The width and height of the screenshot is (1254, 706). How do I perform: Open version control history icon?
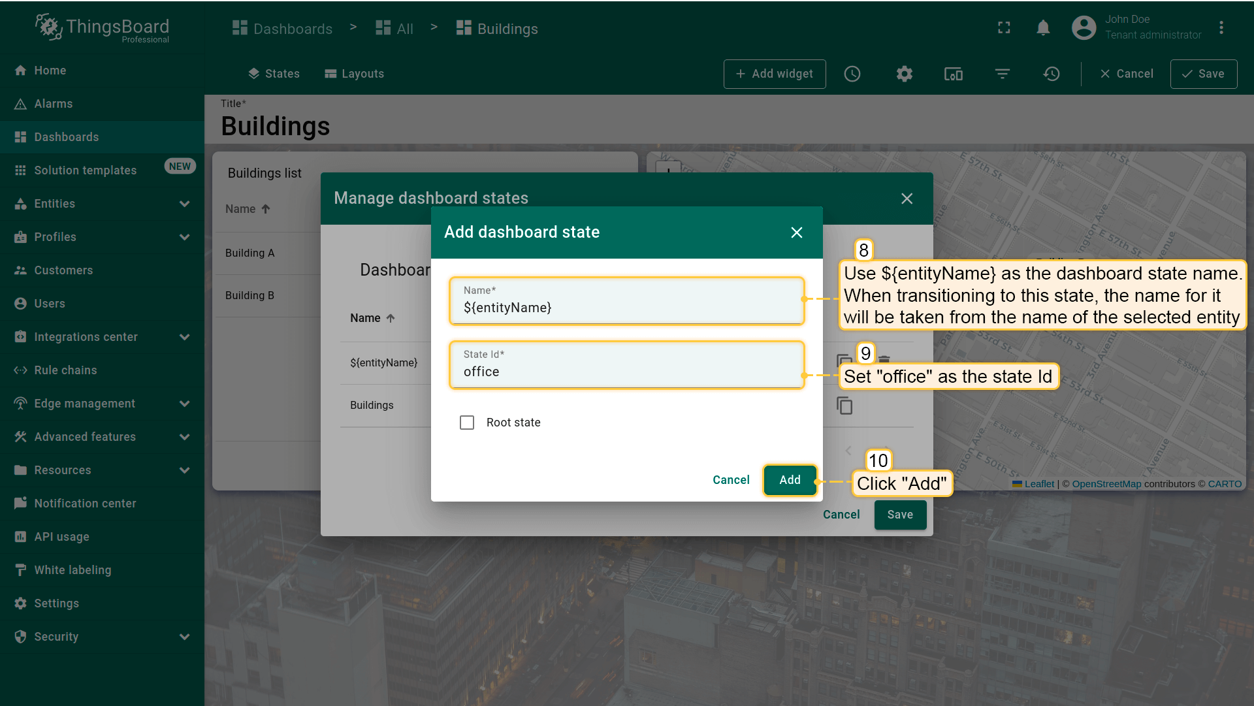point(1051,74)
